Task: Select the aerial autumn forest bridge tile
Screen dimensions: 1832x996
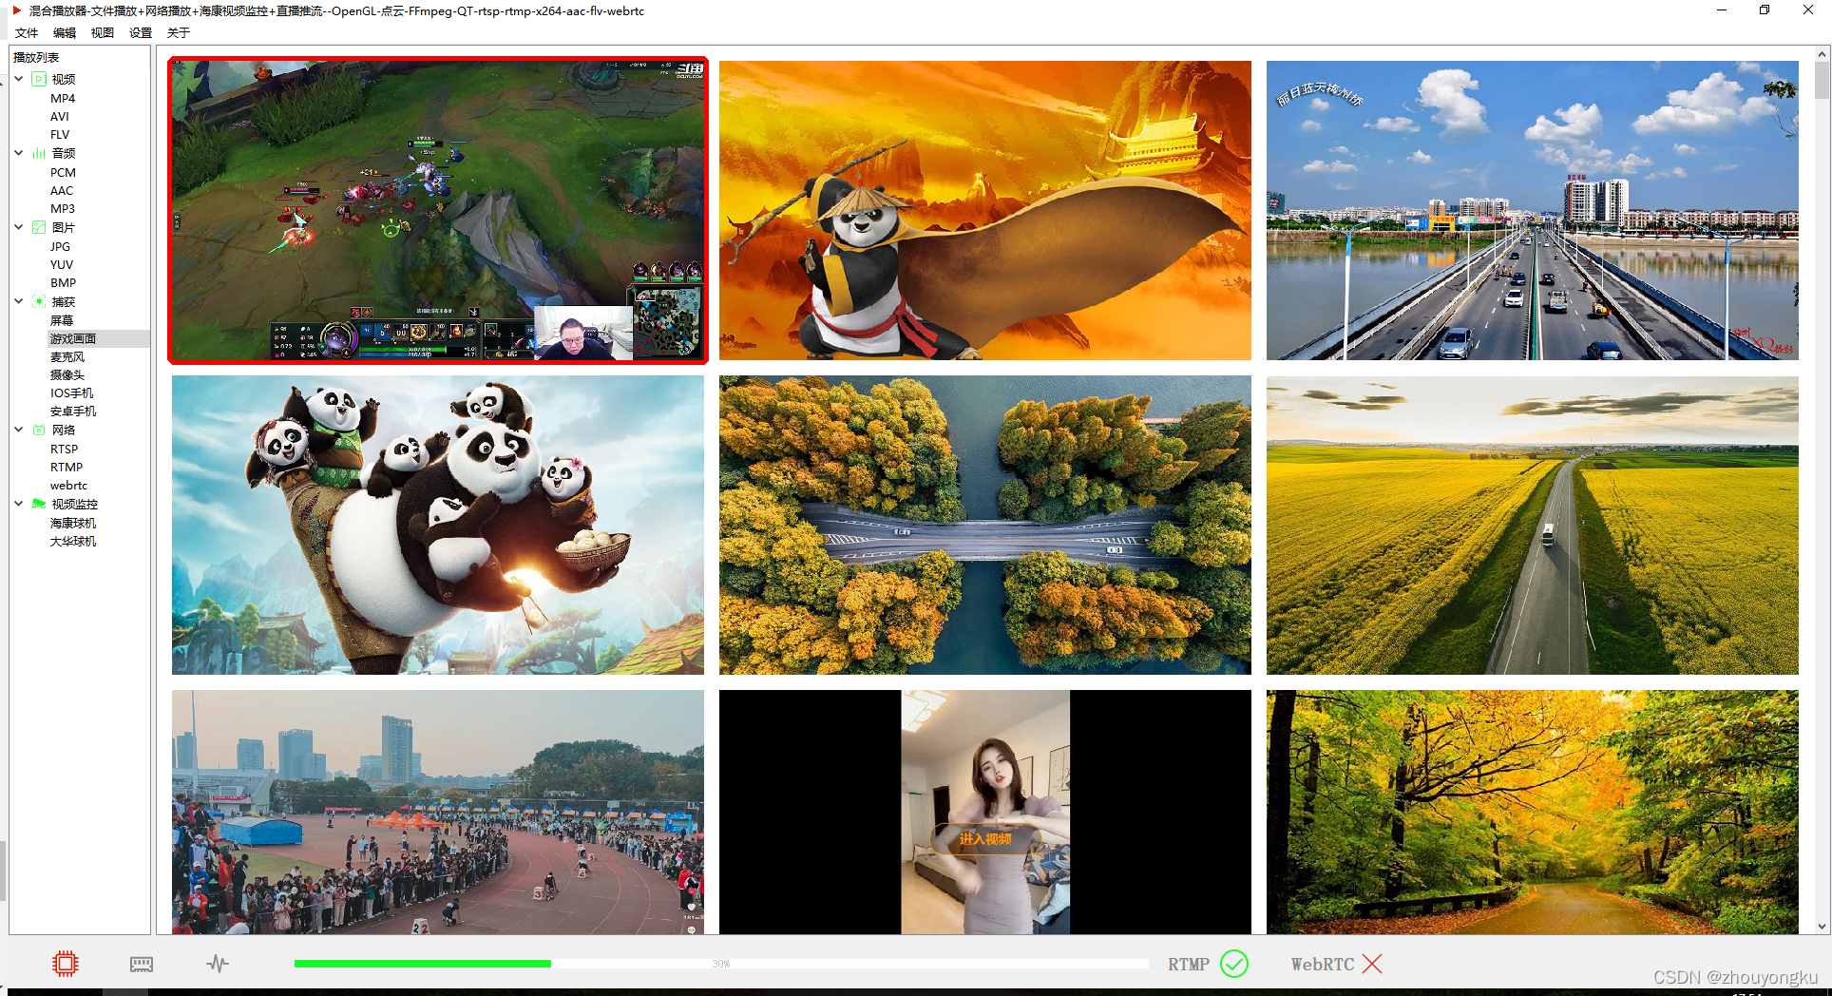Action: coord(985,525)
